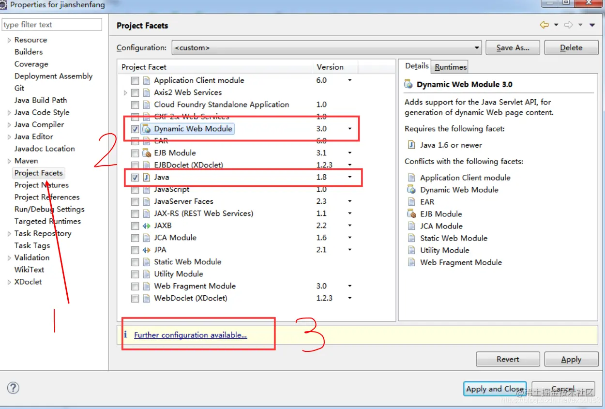Screen dimensions: 605x409
Task: Click the Save As... button
Action: point(513,47)
